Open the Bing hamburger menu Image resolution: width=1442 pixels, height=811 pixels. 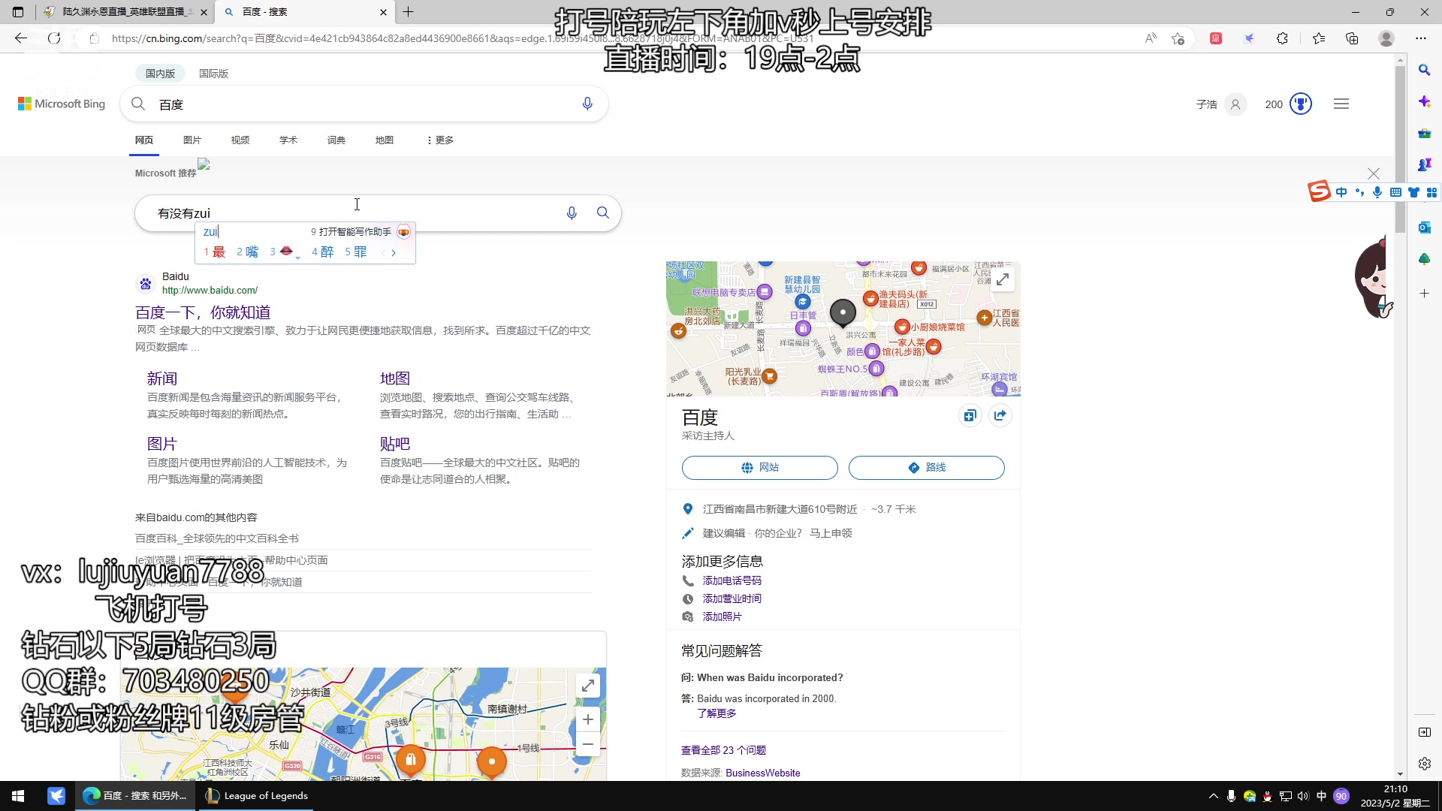[x=1341, y=104]
